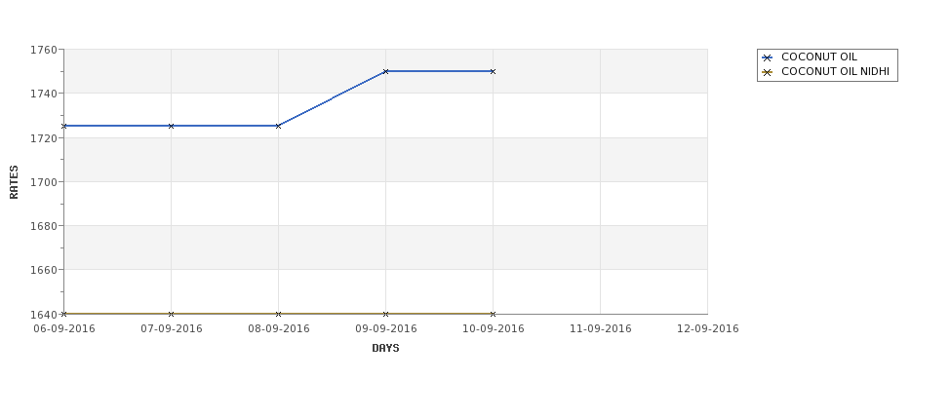Click the 11-09-2016 date axis label

pyautogui.click(x=601, y=328)
